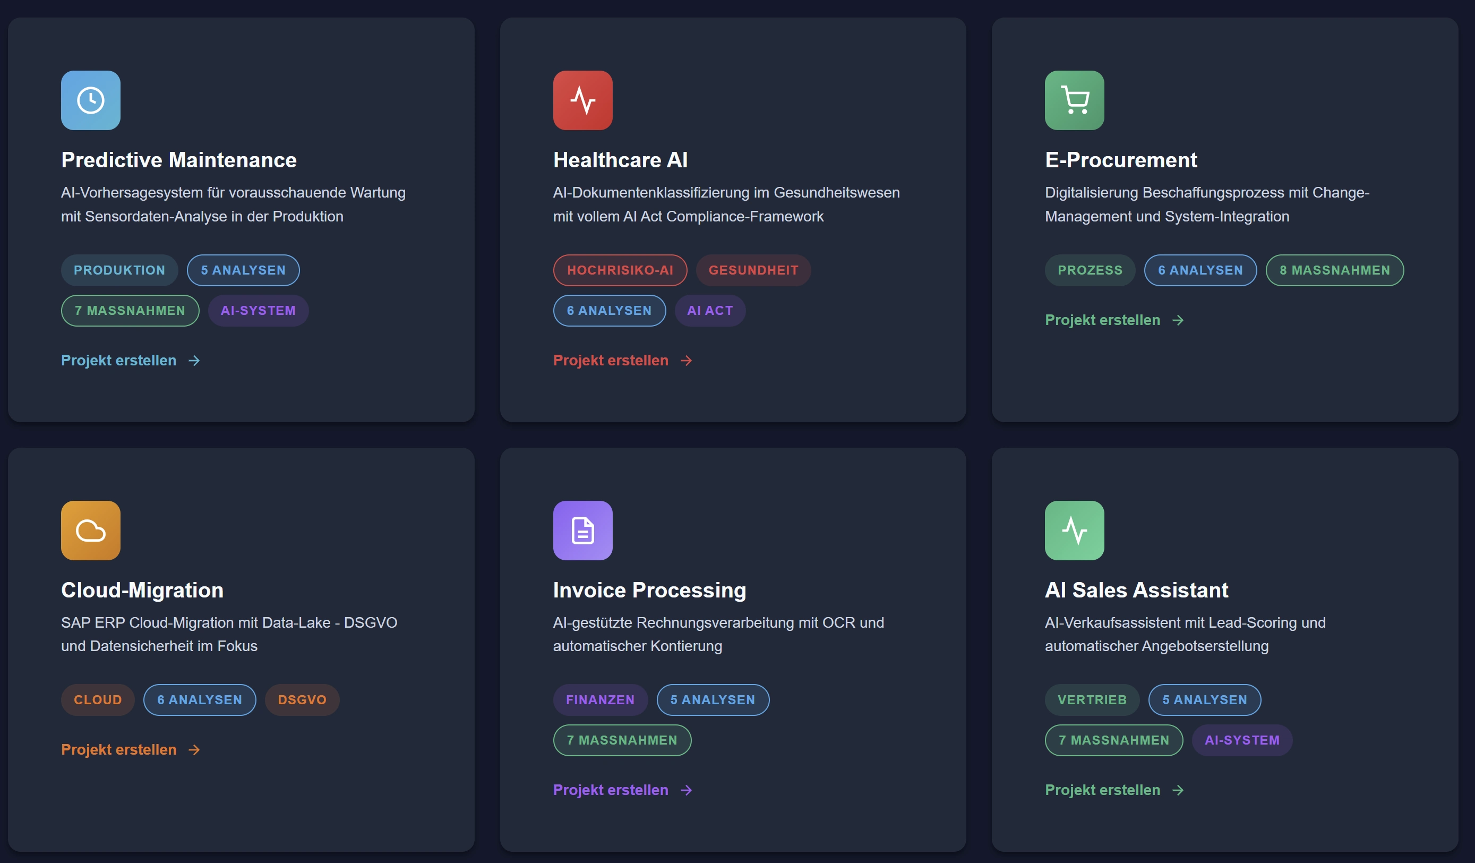Click the Healthcare AI pulse icon
This screenshot has height=863, width=1475.
tap(582, 100)
